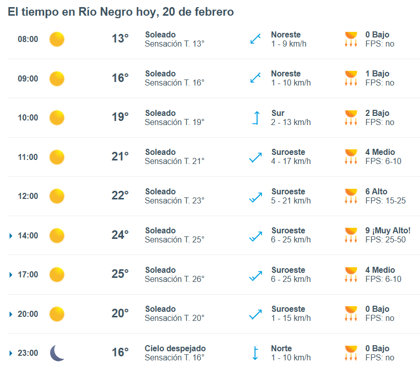The image size is (420, 370).
Task: Expand the 23:00 hourly row
Action: tap(11, 353)
